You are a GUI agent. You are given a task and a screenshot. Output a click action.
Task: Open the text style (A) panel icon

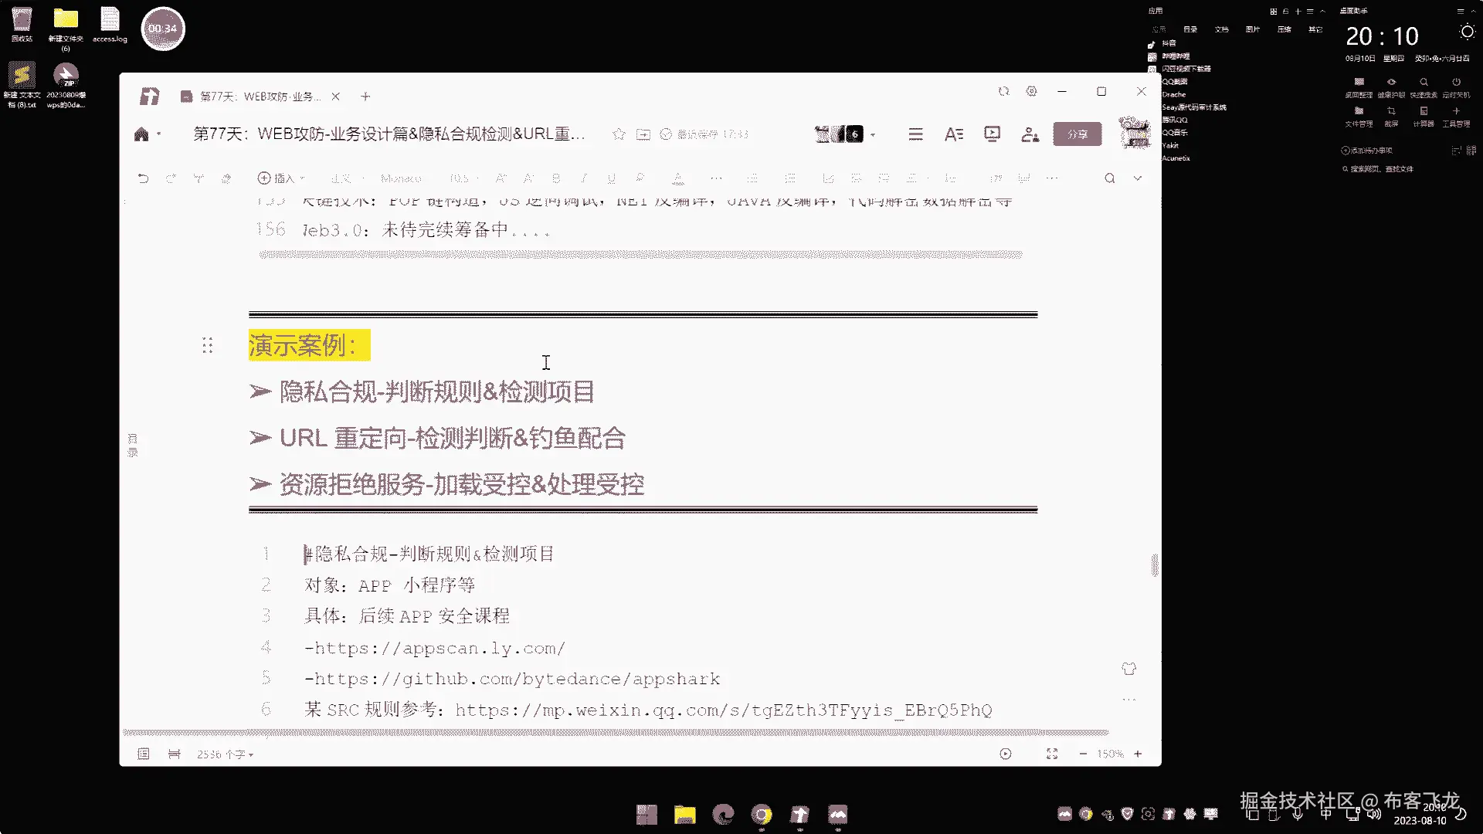point(953,134)
